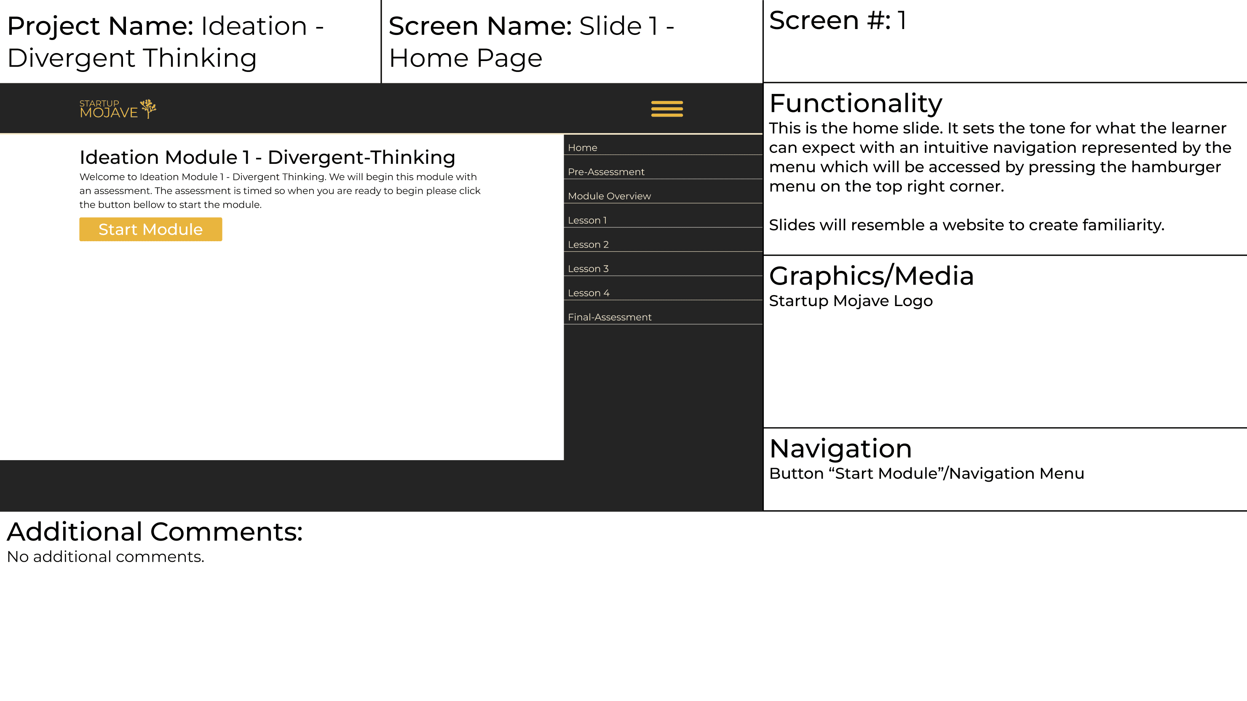Viewport: 1247px width, 701px height.
Task: Open Pre-Assessment menu item
Action: 605,172
